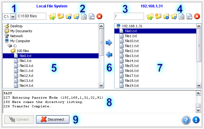Click the Desktop icon in local tree

point(7,26)
